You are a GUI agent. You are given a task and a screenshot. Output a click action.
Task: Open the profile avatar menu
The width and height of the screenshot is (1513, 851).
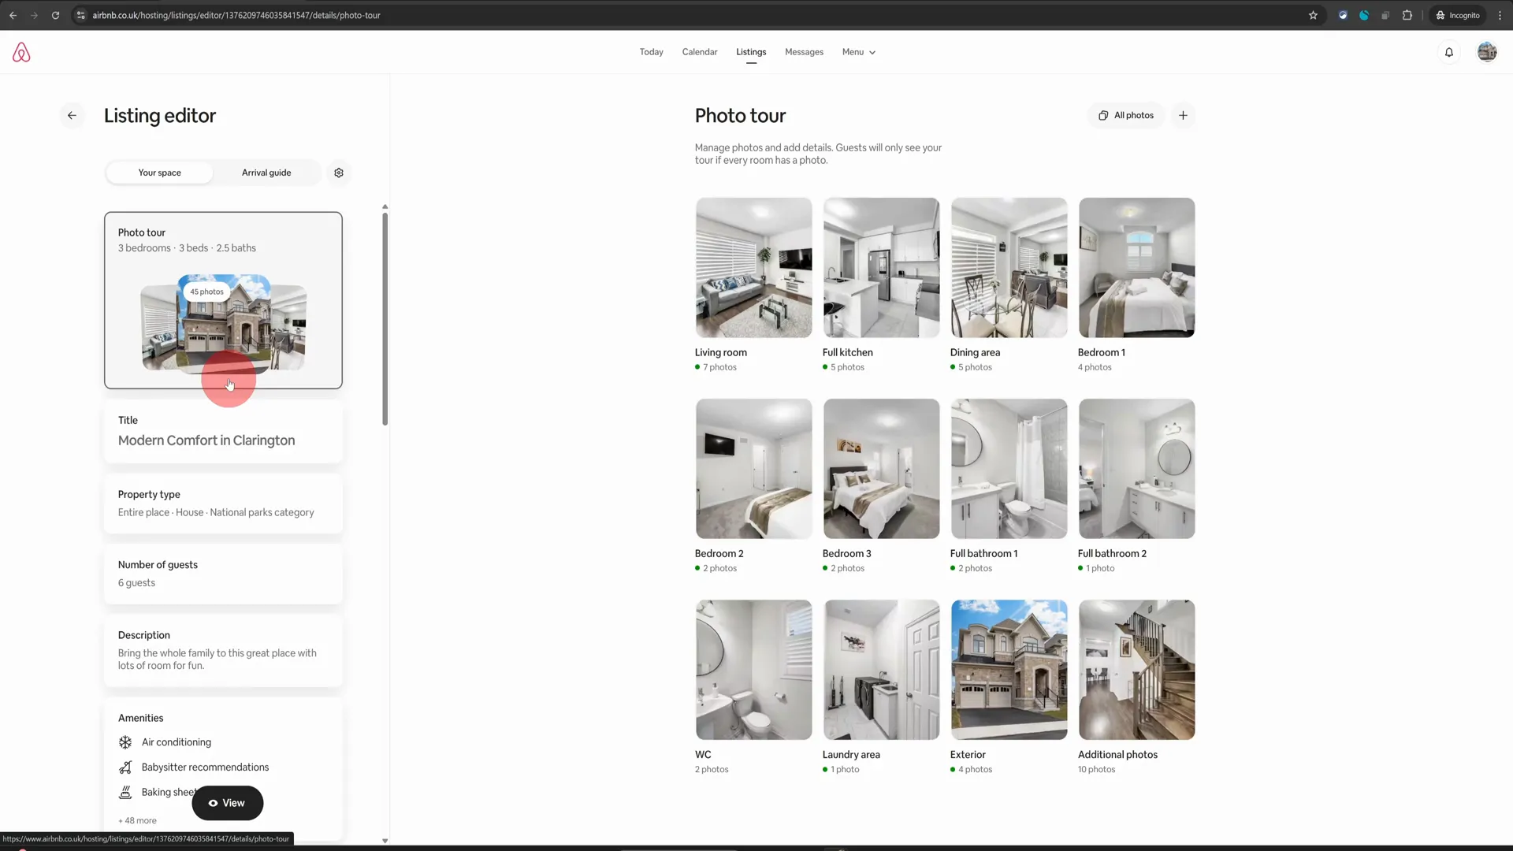(x=1487, y=52)
